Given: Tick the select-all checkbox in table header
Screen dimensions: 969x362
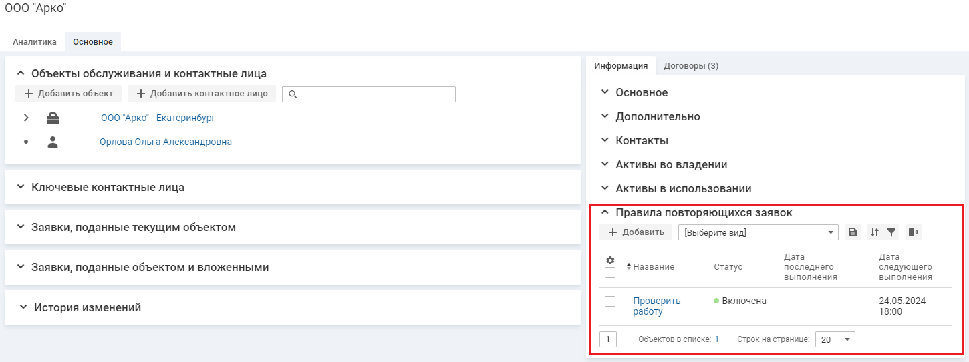Looking at the screenshot, I should (609, 273).
